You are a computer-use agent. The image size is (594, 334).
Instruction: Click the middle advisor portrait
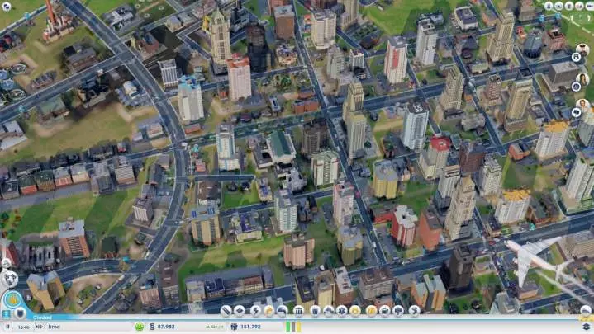tap(582, 79)
